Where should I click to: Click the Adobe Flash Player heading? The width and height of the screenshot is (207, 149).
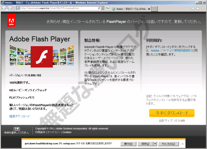[x=40, y=39]
